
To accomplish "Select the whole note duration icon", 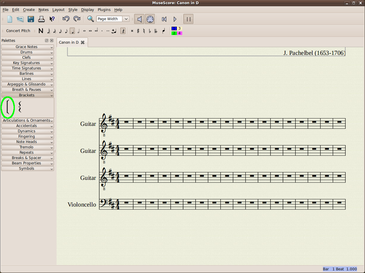I will (84, 31).
